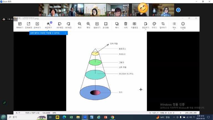Viewport: 213px width, 120px height.
Task: Zoom in with the 확대 icon
Action: [x=88, y=25]
